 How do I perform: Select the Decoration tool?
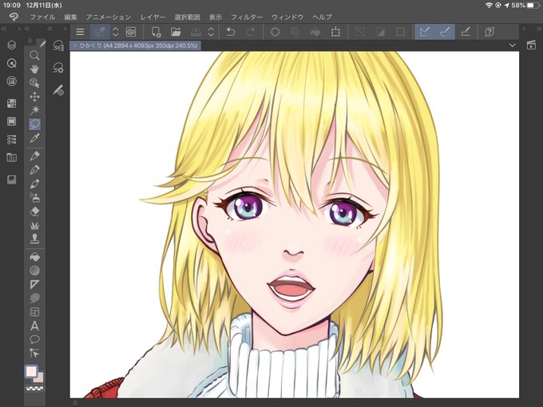[x=34, y=226]
